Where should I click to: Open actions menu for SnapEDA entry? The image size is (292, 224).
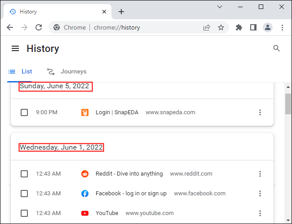click(x=260, y=112)
